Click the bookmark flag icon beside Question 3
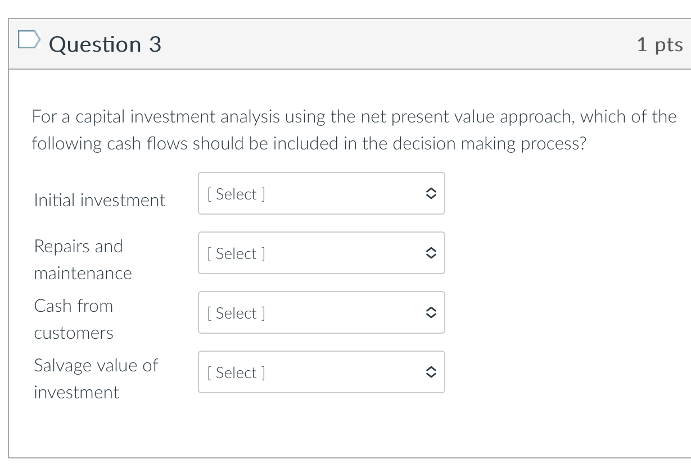691x468 pixels. tap(29, 39)
